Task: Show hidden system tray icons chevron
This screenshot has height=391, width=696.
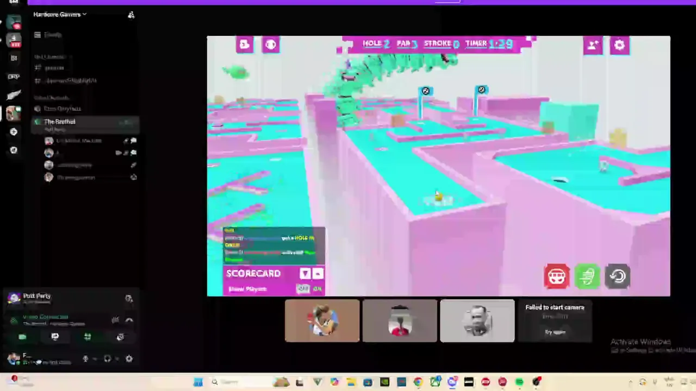Action: (x=631, y=382)
